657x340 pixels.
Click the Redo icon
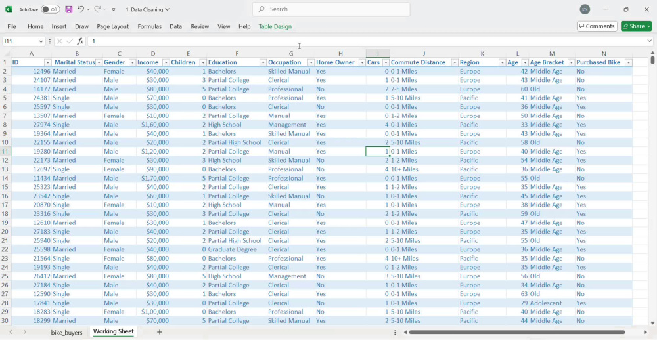point(97,9)
